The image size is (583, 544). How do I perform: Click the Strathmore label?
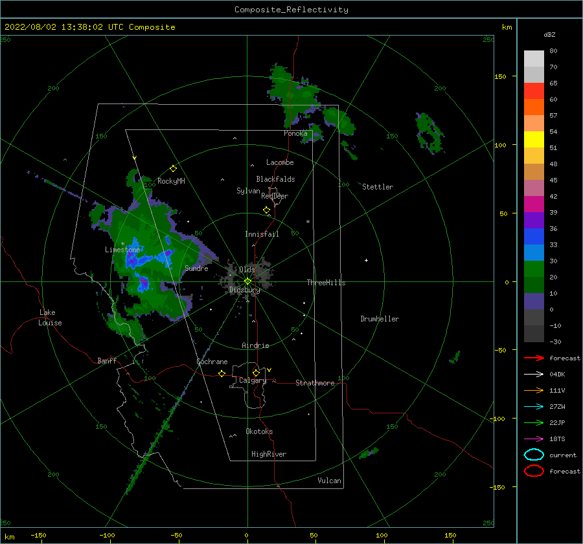315,383
